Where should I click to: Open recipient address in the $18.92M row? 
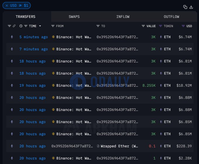click(117, 86)
